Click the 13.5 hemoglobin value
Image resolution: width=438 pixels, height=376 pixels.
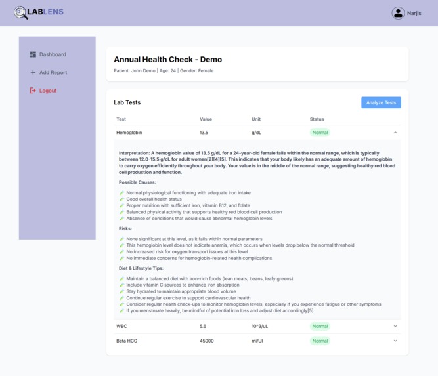click(x=204, y=133)
